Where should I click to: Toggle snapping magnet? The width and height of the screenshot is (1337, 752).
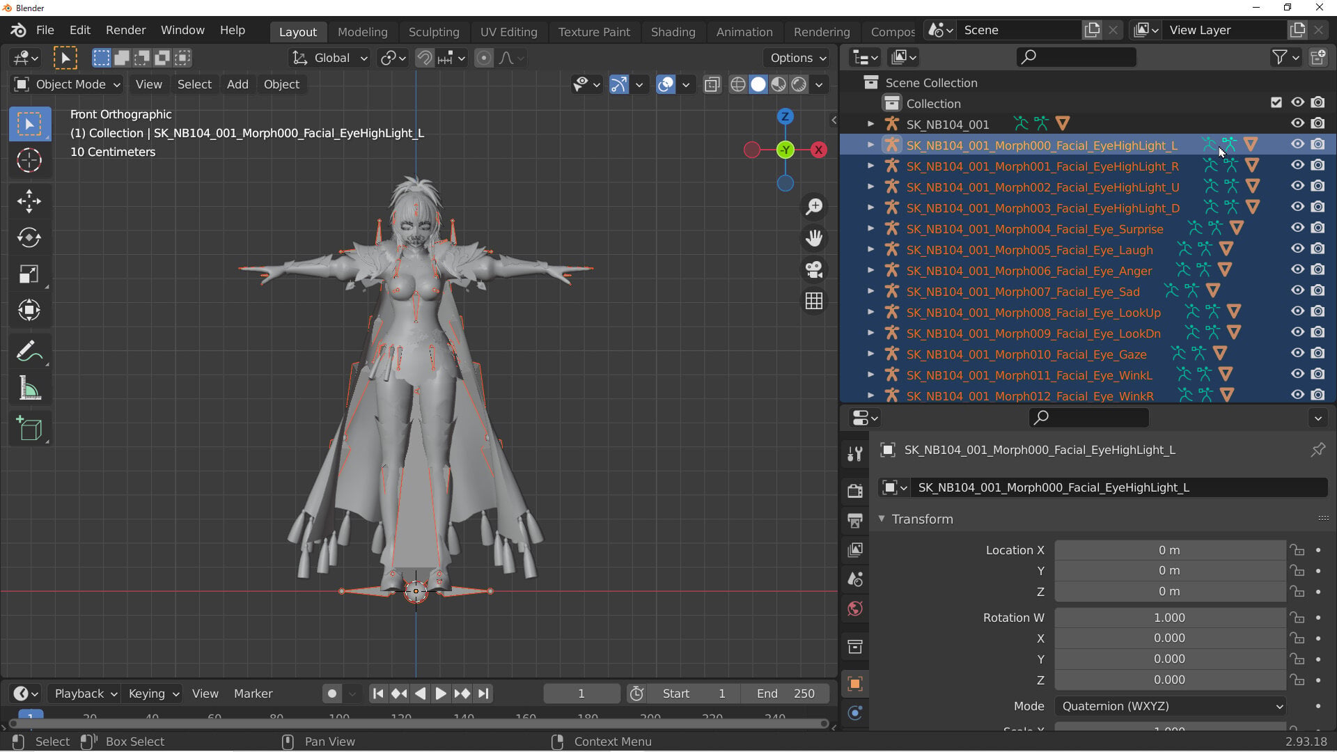click(424, 58)
